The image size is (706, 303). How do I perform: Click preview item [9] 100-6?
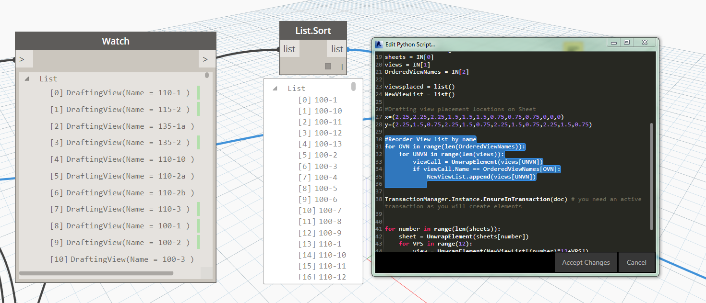point(318,200)
